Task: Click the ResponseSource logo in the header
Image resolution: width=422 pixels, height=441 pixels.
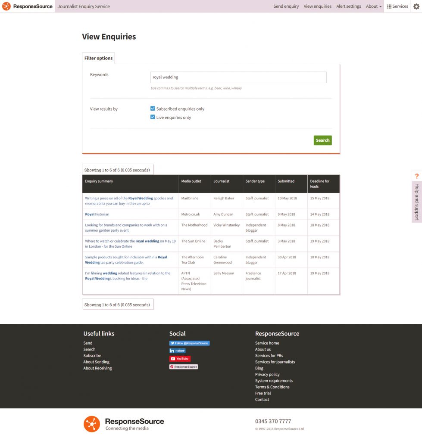Action: coord(27,6)
